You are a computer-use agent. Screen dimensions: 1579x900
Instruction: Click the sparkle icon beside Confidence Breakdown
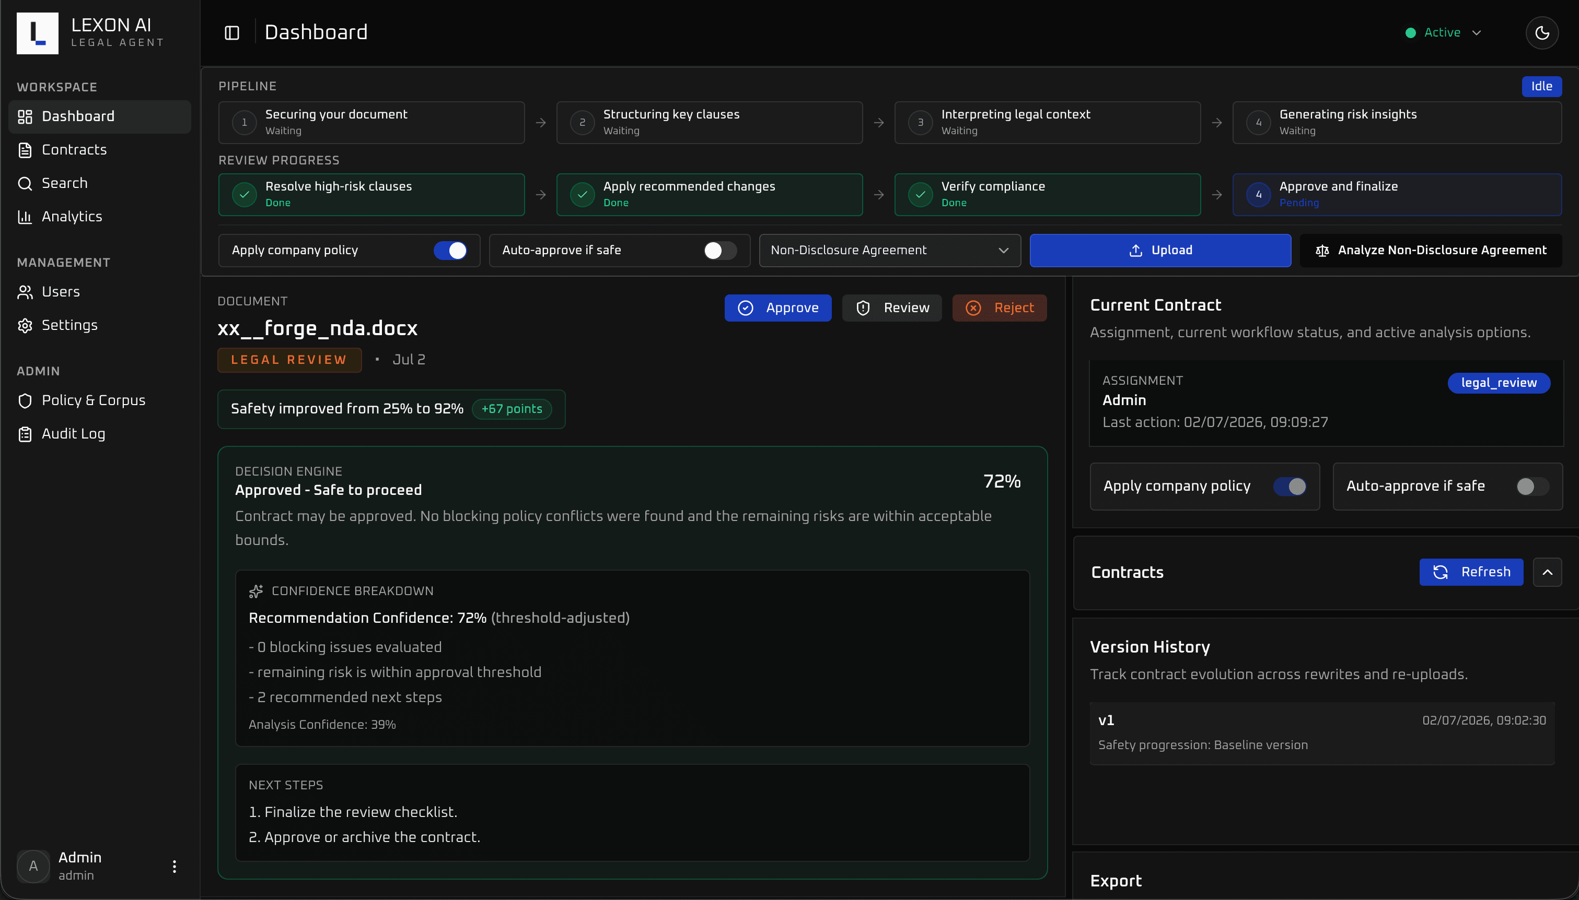pos(256,591)
